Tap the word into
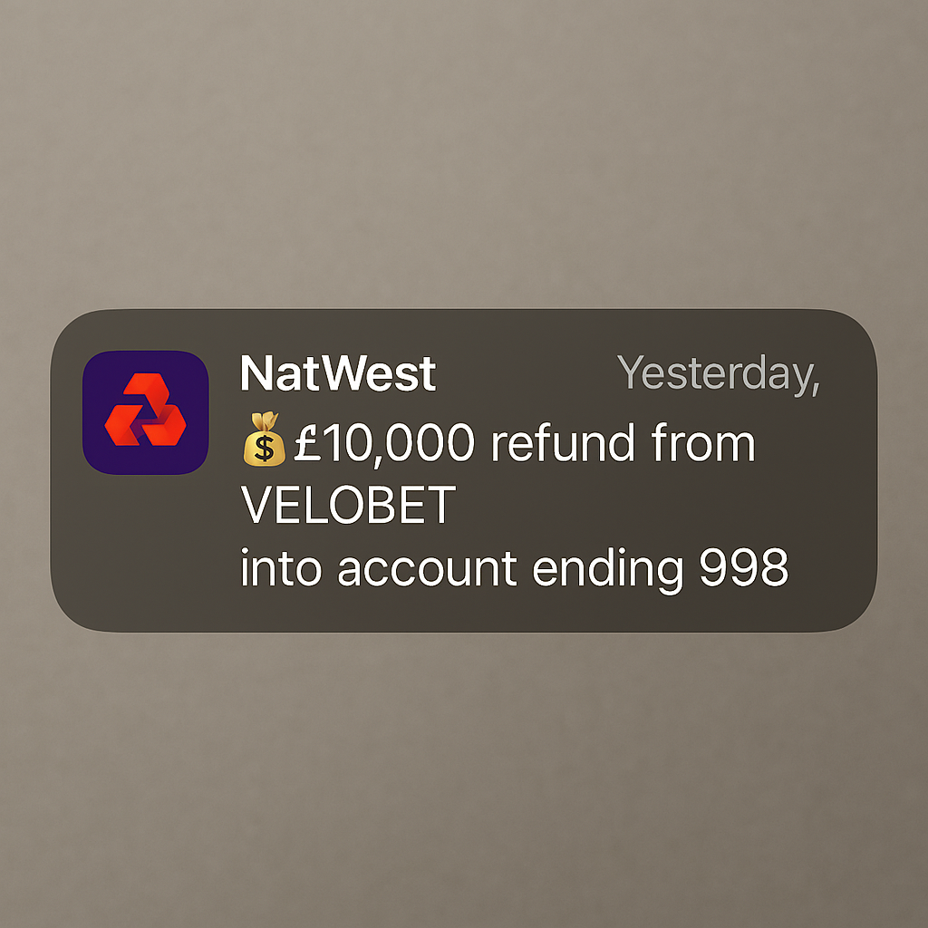Image resolution: width=928 pixels, height=928 pixels. (x=281, y=567)
